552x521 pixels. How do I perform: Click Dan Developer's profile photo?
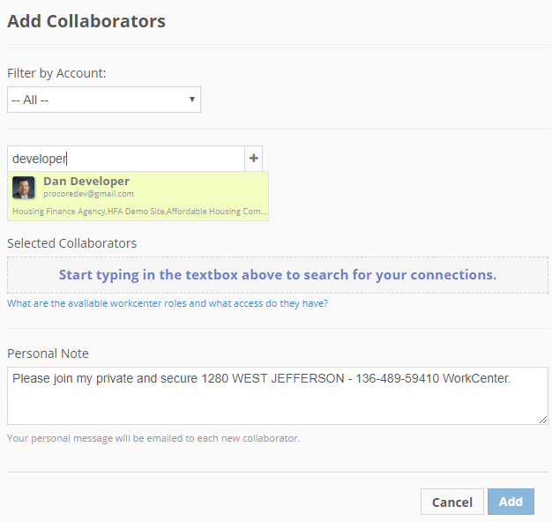pos(24,188)
